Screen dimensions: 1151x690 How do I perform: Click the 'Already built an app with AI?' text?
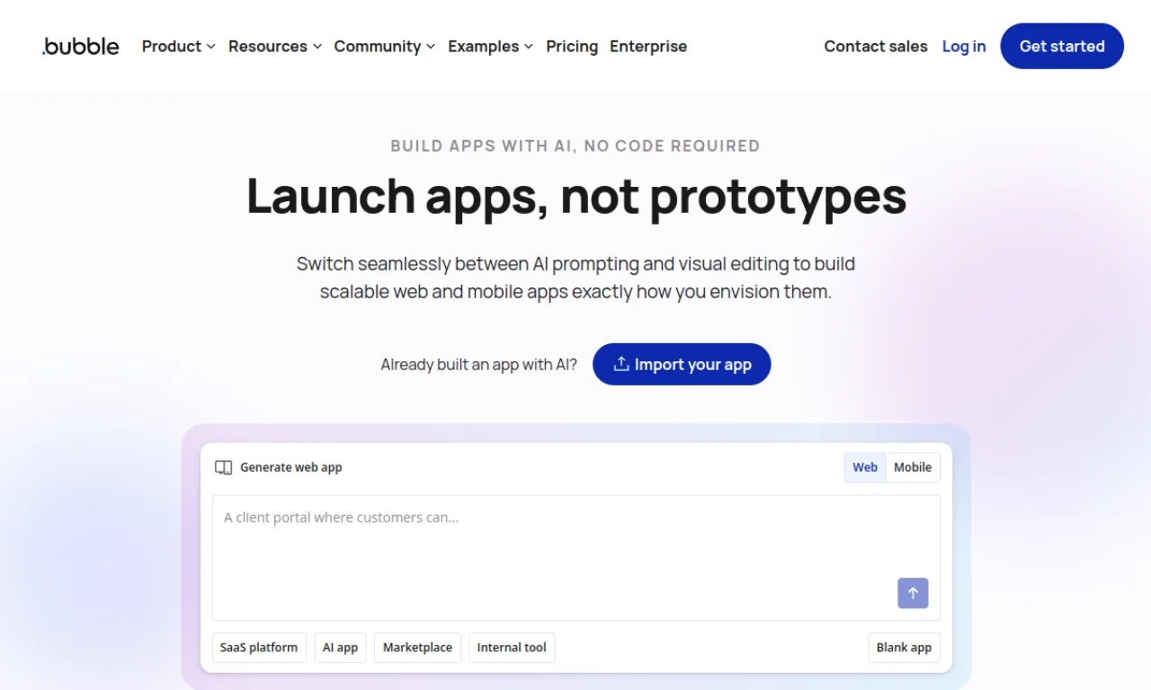click(x=479, y=365)
